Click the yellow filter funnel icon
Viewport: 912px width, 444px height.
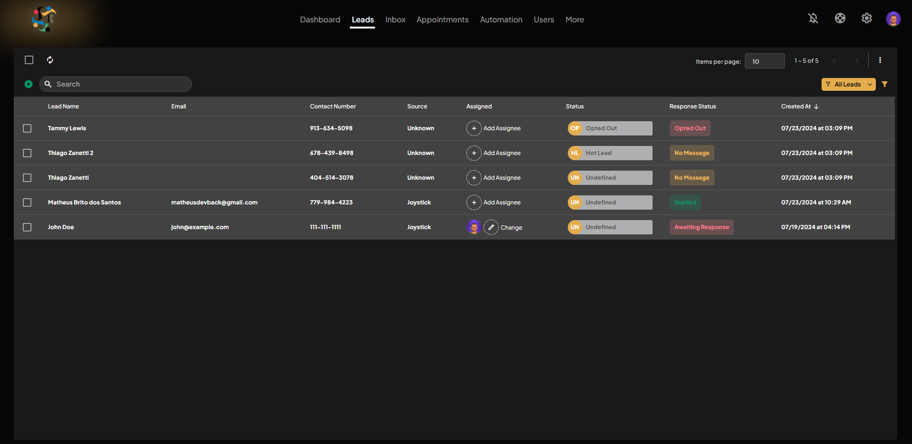884,84
